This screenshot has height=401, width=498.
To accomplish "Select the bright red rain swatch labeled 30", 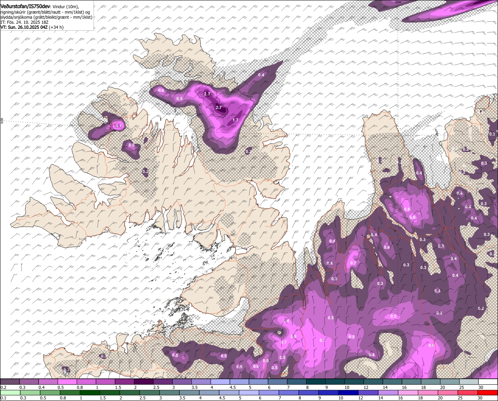I will click(x=488, y=393).
